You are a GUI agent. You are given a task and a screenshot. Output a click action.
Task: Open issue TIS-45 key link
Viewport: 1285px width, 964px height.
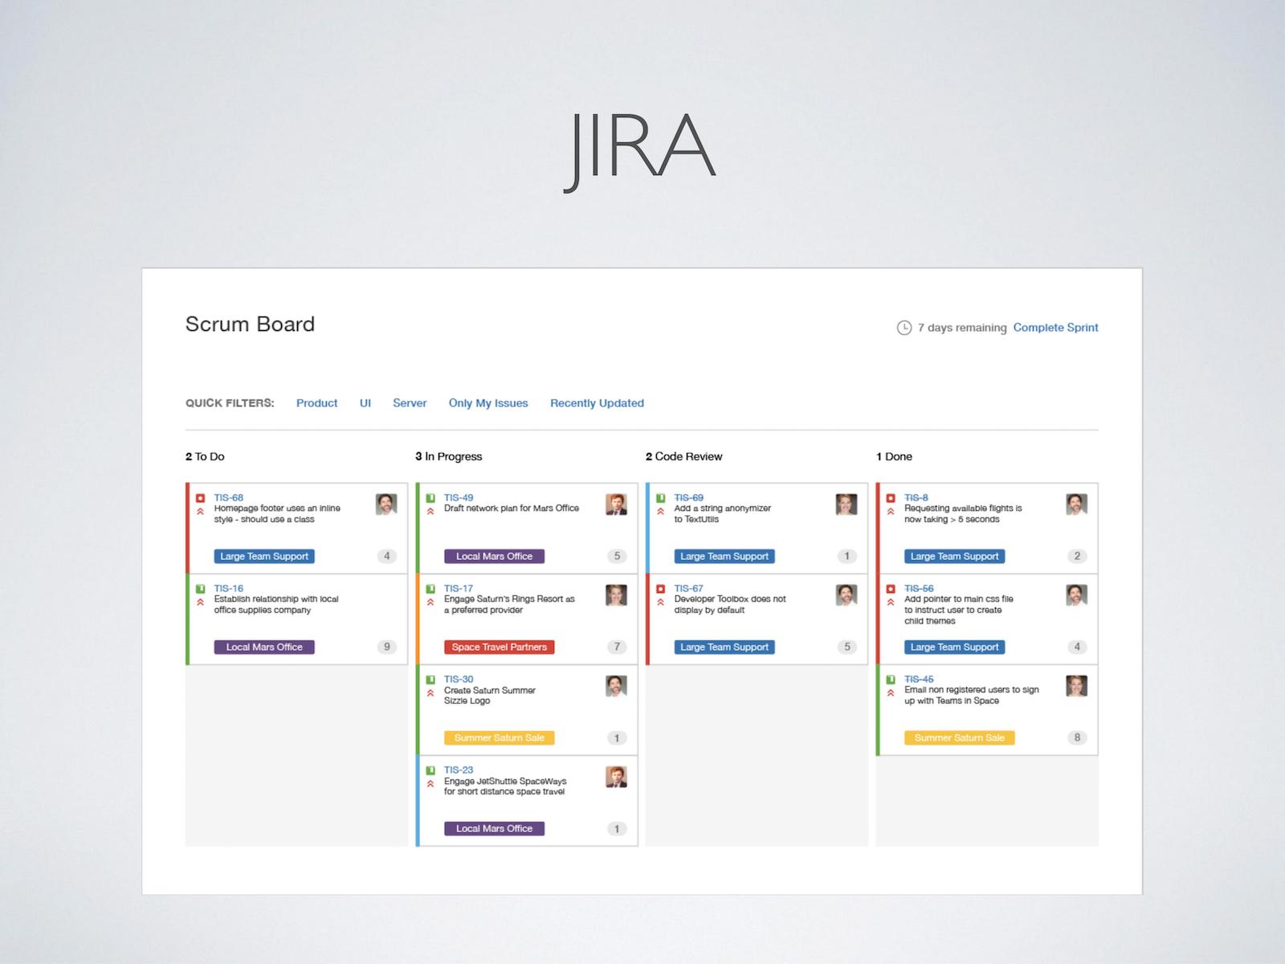pyautogui.click(x=919, y=680)
